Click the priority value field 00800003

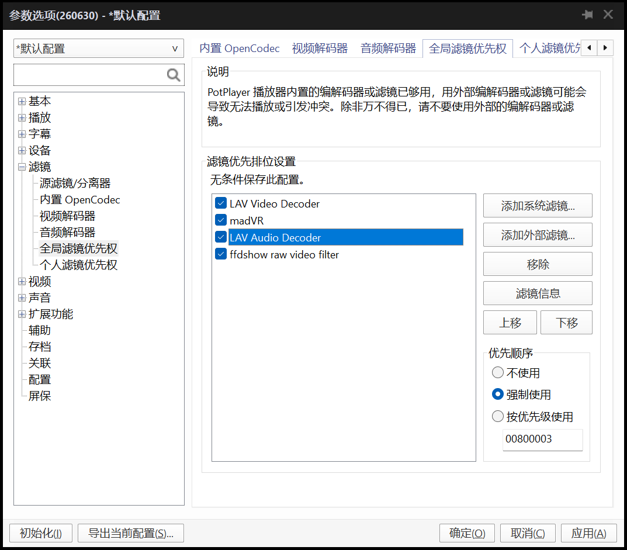point(542,439)
